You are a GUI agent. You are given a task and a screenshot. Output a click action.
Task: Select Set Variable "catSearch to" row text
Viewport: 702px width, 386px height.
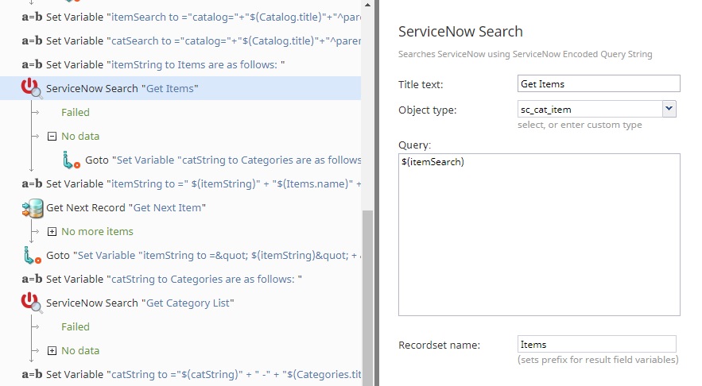click(204, 41)
